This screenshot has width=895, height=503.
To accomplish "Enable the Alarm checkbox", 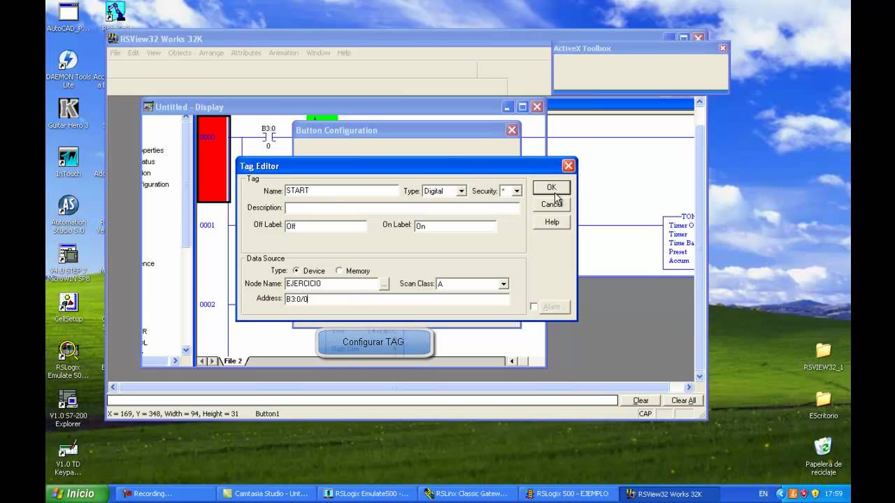I will click(534, 307).
